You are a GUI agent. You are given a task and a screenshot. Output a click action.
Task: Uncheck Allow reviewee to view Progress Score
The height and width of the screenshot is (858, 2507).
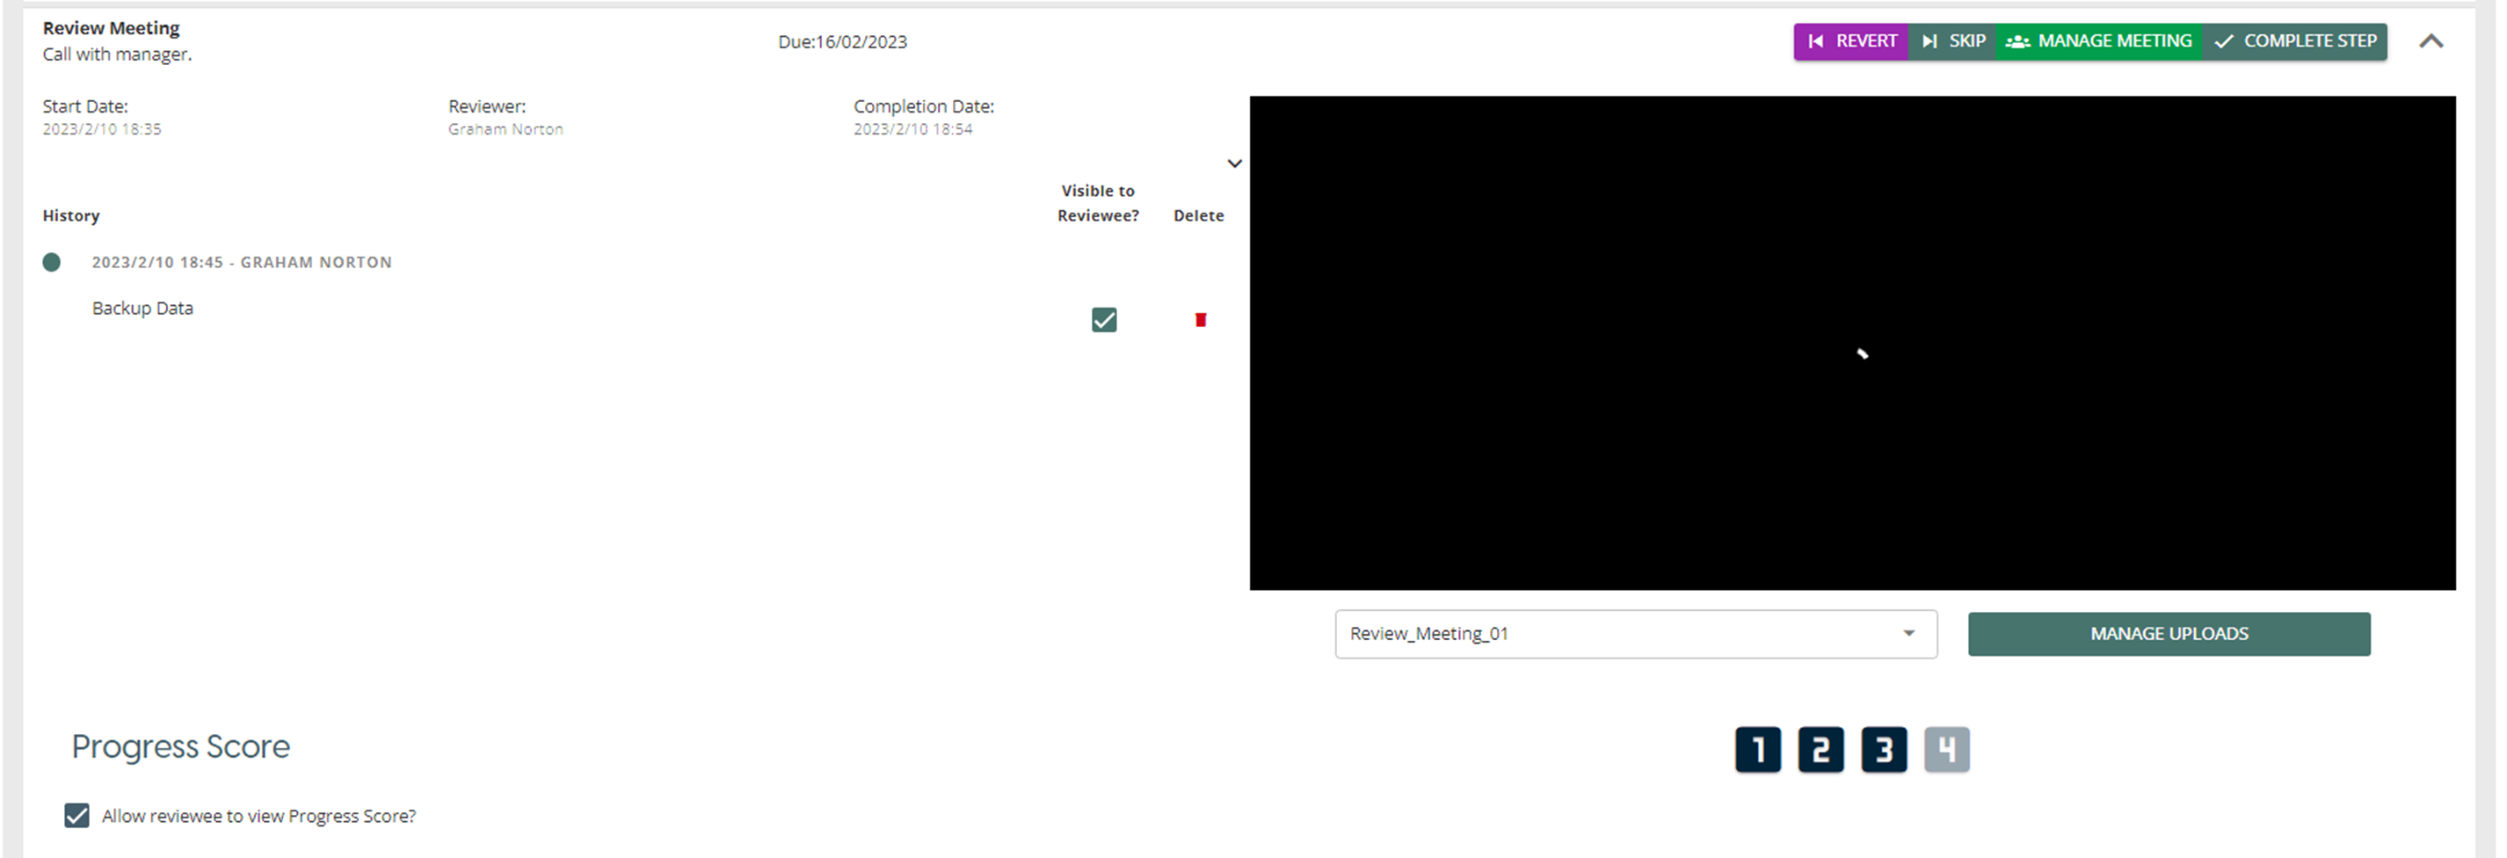coord(76,815)
